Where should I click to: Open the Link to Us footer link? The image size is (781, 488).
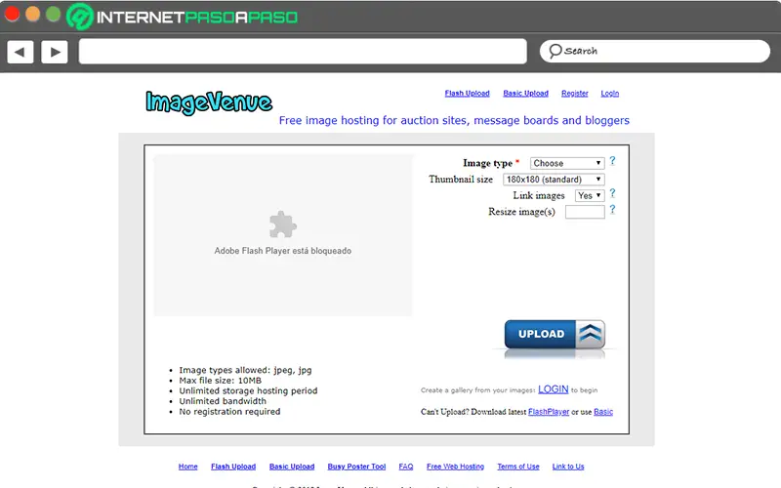pos(568,467)
